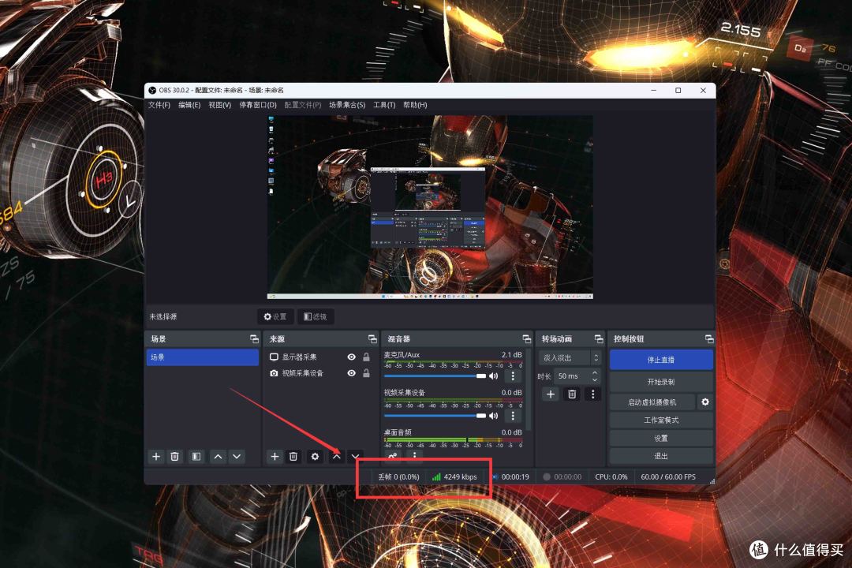Click the 滤镜 filters button under preview

[x=315, y=316]
